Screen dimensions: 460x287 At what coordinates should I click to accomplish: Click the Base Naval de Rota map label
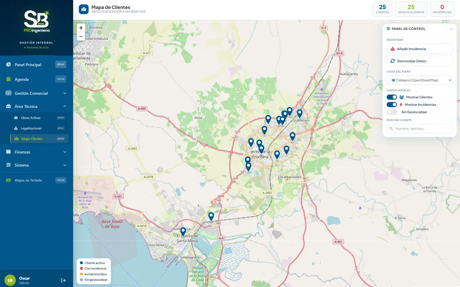point(112,224)
